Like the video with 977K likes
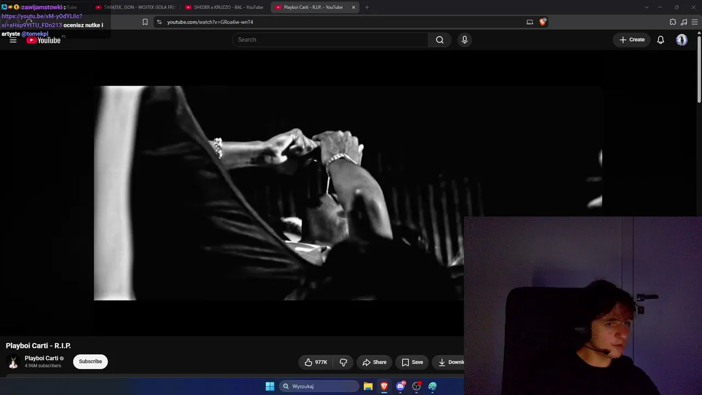 tap(316, 362)
